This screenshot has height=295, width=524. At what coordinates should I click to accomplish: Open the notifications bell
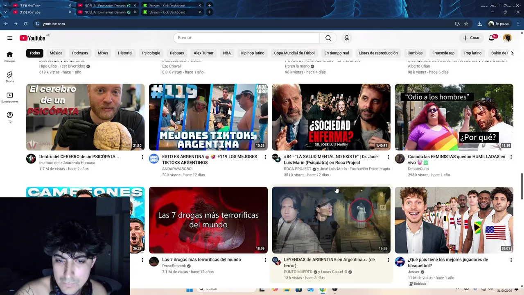click(492, 38)
